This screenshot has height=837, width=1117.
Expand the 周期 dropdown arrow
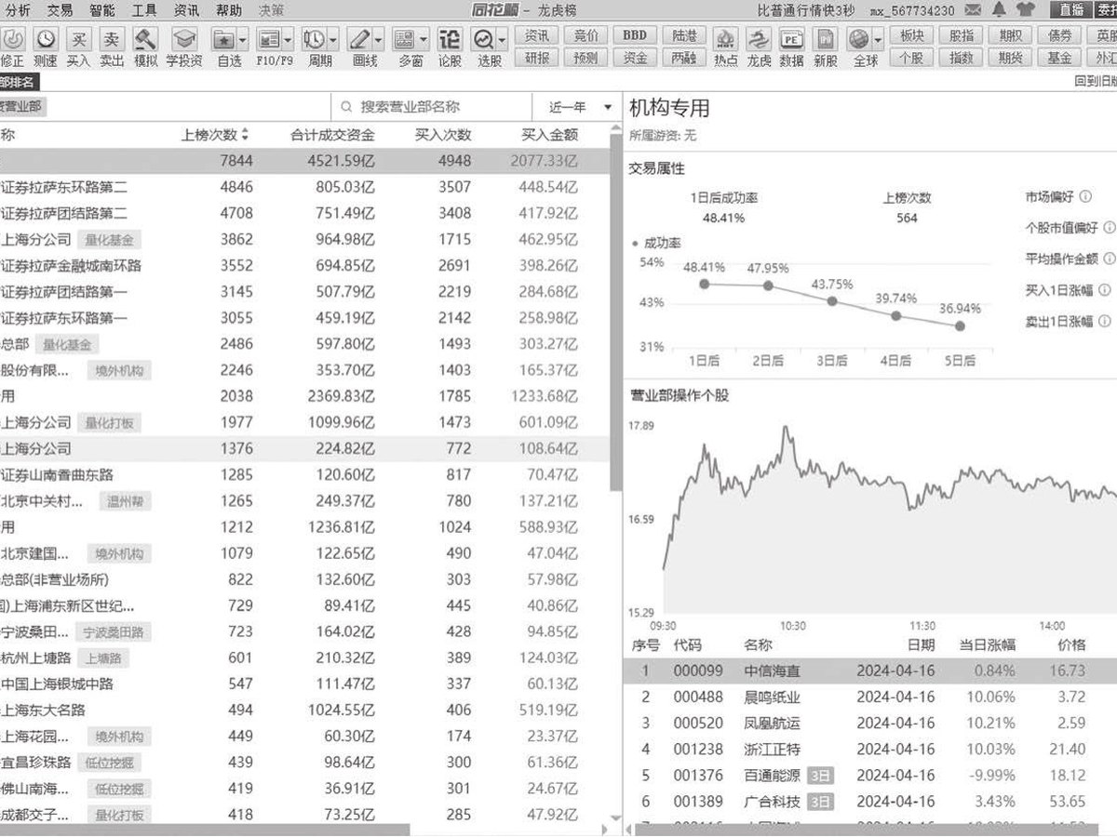333,40
